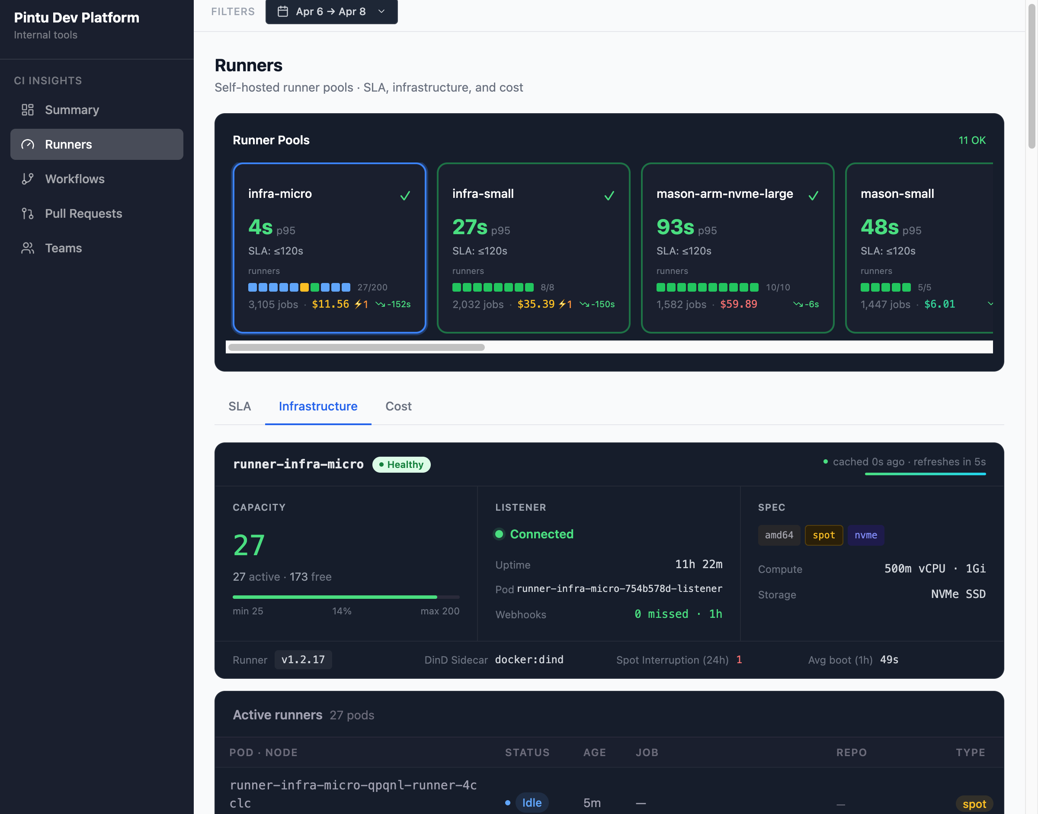The width and height of the screenshot is (1038, 814).
Task: Click the runner pools horizontal scrollbar
Action: (x=356, y=347)
